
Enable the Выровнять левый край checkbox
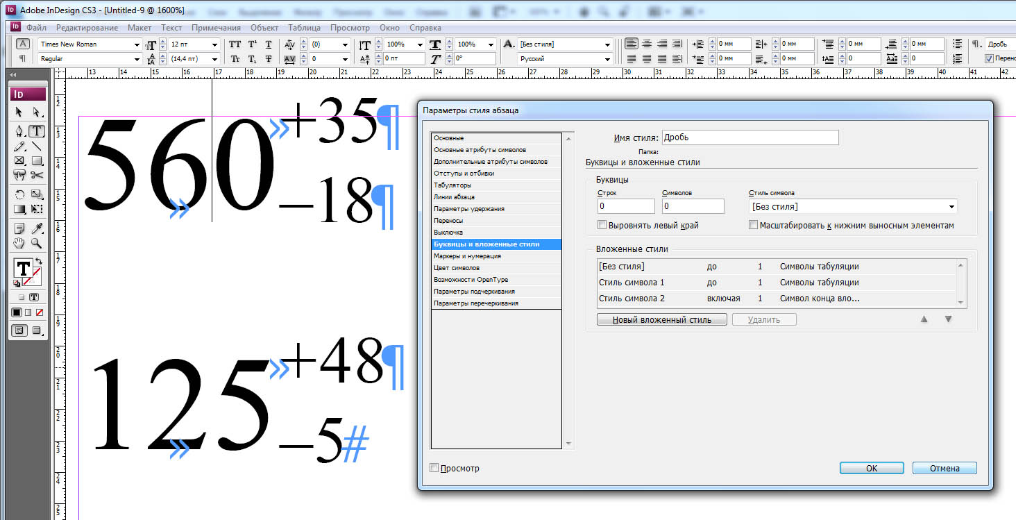[602, 226]
